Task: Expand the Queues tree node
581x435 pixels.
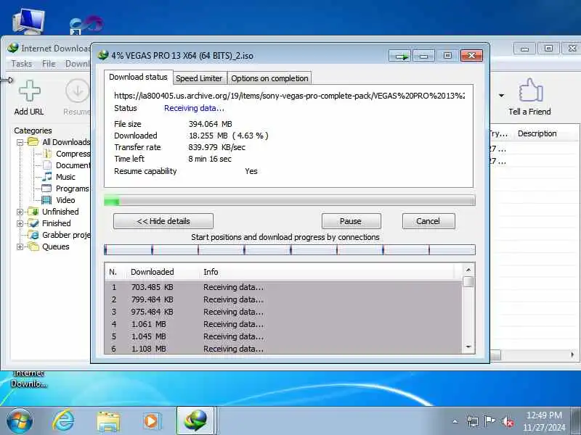Action: (x=20, y=246)
